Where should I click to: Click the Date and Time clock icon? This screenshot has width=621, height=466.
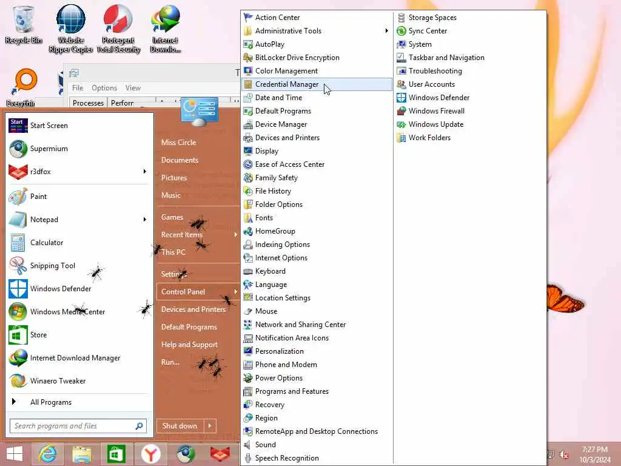pyautogui.click(x=248, y=98)
